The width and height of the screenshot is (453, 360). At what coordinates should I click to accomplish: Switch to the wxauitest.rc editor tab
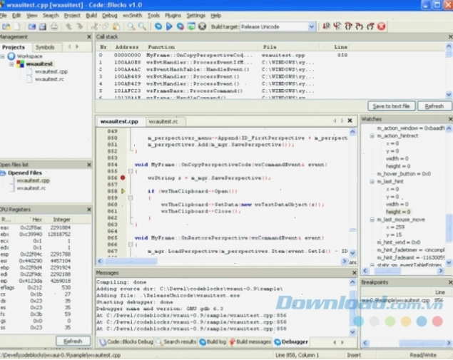pyautogui.click(x=163, y=121)
